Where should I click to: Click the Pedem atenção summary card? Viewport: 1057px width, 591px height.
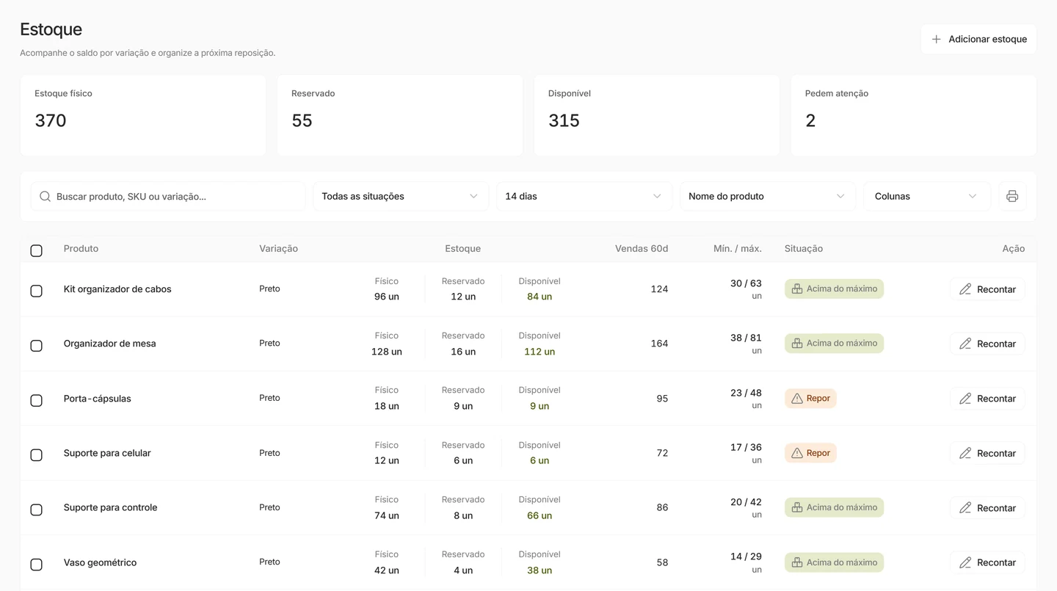(913, 115)
